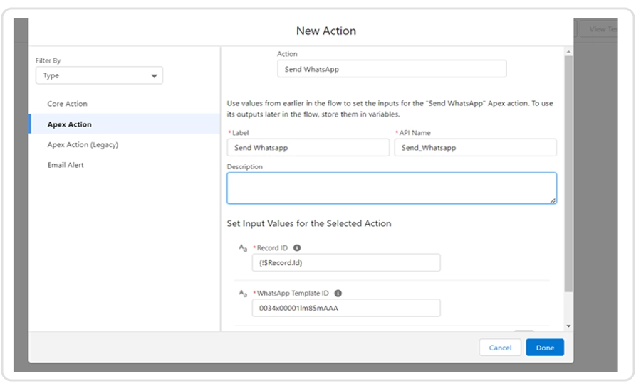Select Core Action in the sidebar

point(68,104)
